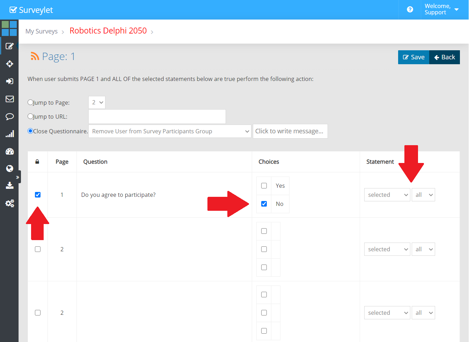
Task: Click the download icon in sidebar
Action: tap(9, 185)
